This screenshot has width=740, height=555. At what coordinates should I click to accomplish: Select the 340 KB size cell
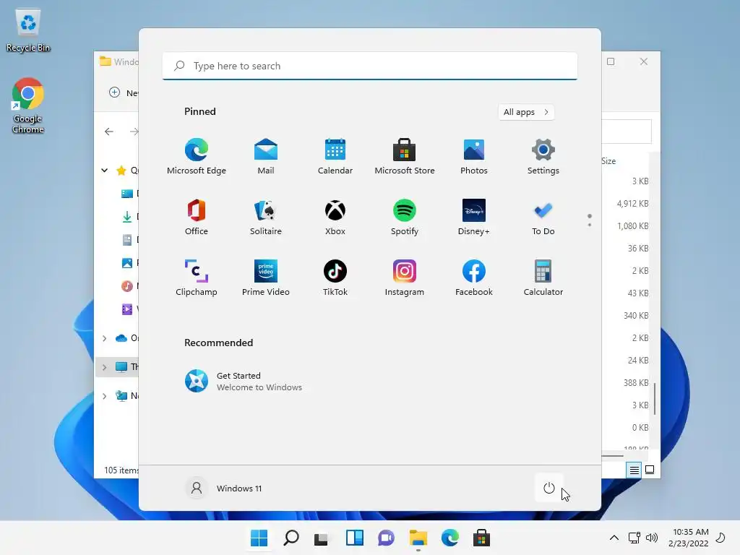click(636, 315)
